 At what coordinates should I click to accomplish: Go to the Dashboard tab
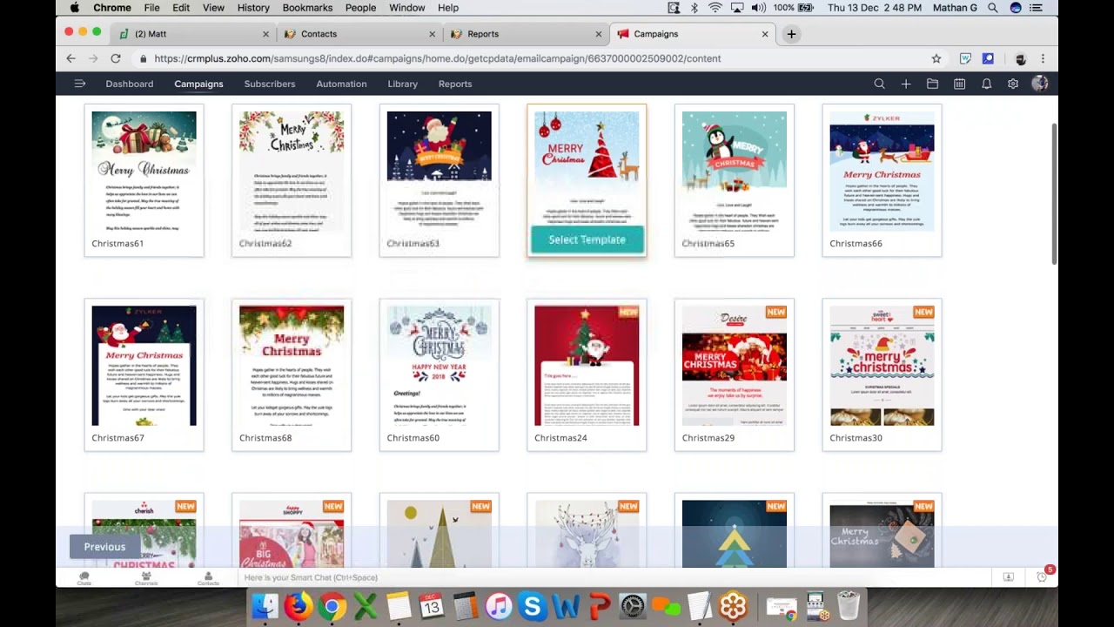coord(130,84)
